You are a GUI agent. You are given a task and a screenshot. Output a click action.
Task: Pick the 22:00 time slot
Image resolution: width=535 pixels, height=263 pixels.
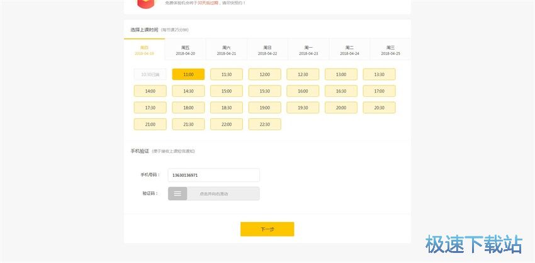tap(227, 125)
